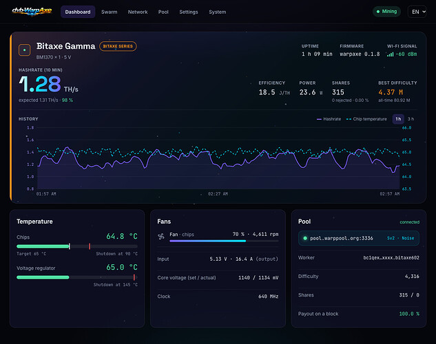The width and height of the screenshot is (436, 344).
Task: Go to the Network tab
Action: point(138,12)
